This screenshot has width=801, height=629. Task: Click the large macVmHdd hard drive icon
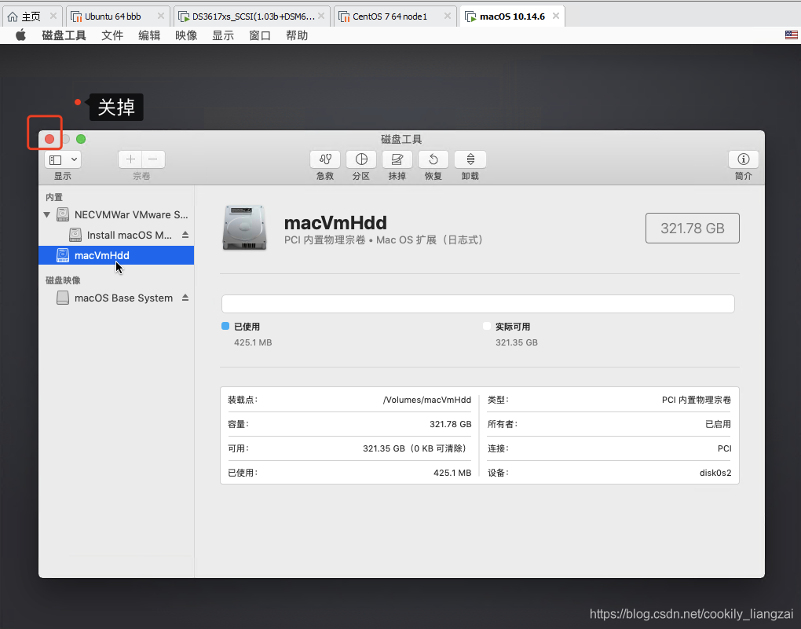[x=245, y=228]
